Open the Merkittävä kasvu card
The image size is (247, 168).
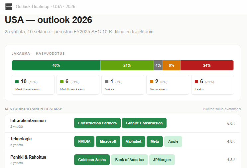tap(33, 85)
